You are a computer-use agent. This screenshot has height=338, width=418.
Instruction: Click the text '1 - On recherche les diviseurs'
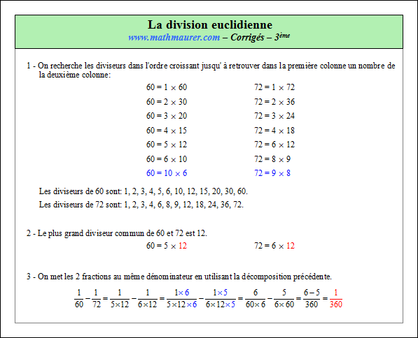point(211,66)
